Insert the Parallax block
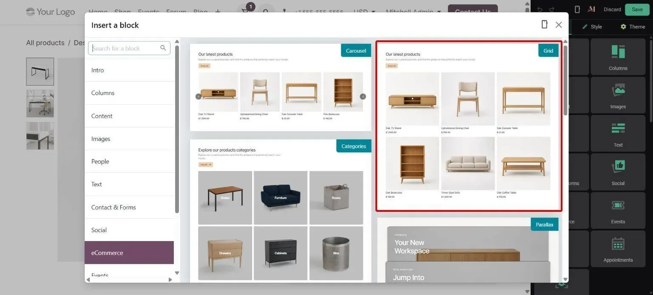This screenshot has height=295, width=653. (x=468, y=250)
